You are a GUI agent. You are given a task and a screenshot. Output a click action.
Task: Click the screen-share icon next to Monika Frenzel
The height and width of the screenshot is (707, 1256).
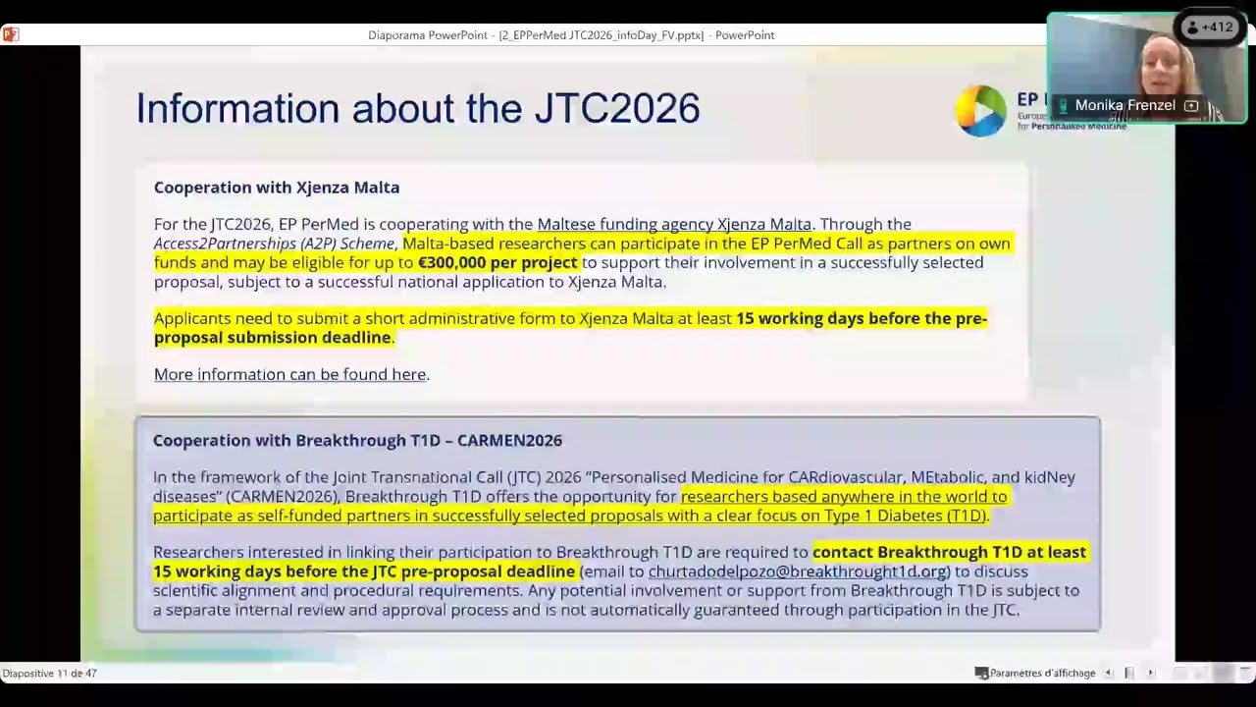pos(1191,106)
